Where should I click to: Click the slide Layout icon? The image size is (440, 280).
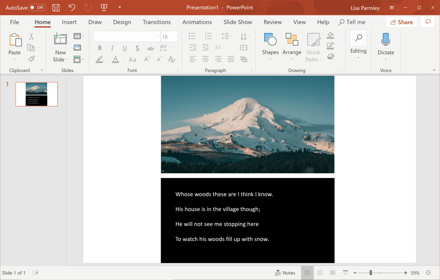pyautogui.click(x=77, y=36)
